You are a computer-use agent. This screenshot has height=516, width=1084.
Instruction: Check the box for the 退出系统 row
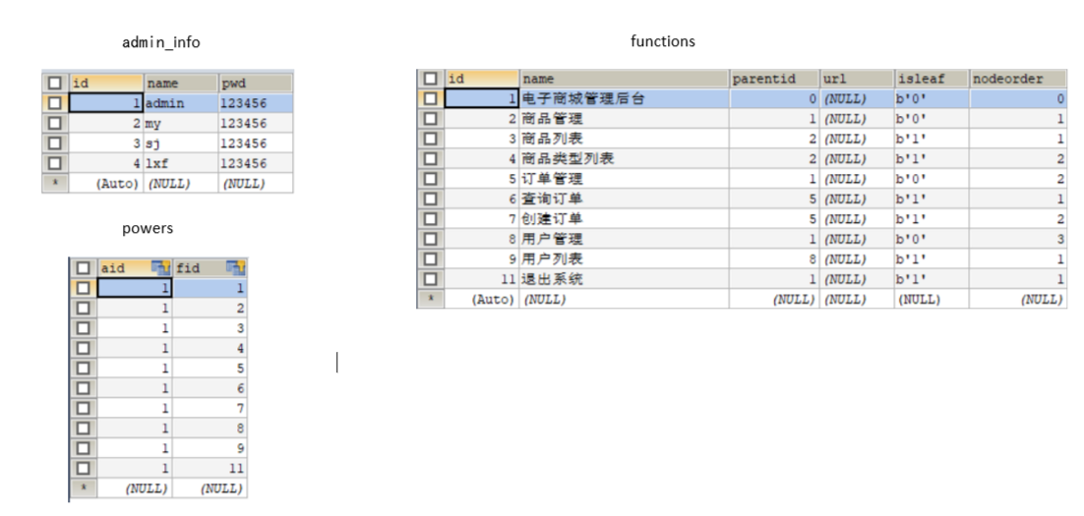point(430,279)
